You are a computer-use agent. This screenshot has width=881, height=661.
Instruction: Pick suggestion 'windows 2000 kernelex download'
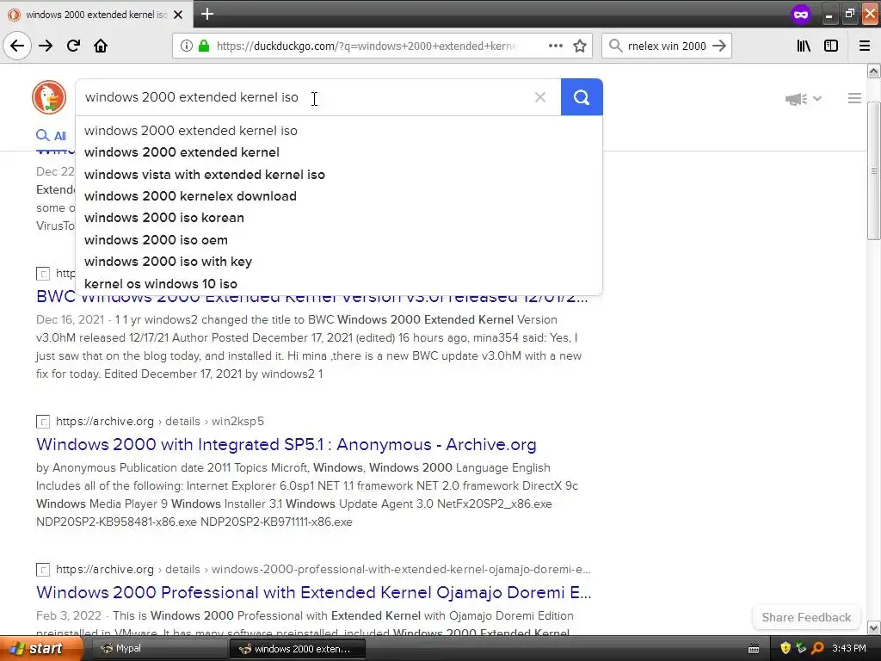point(339,196)
